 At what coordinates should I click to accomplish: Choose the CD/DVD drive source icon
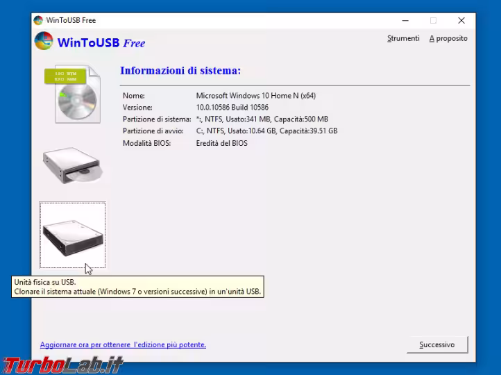73,165
